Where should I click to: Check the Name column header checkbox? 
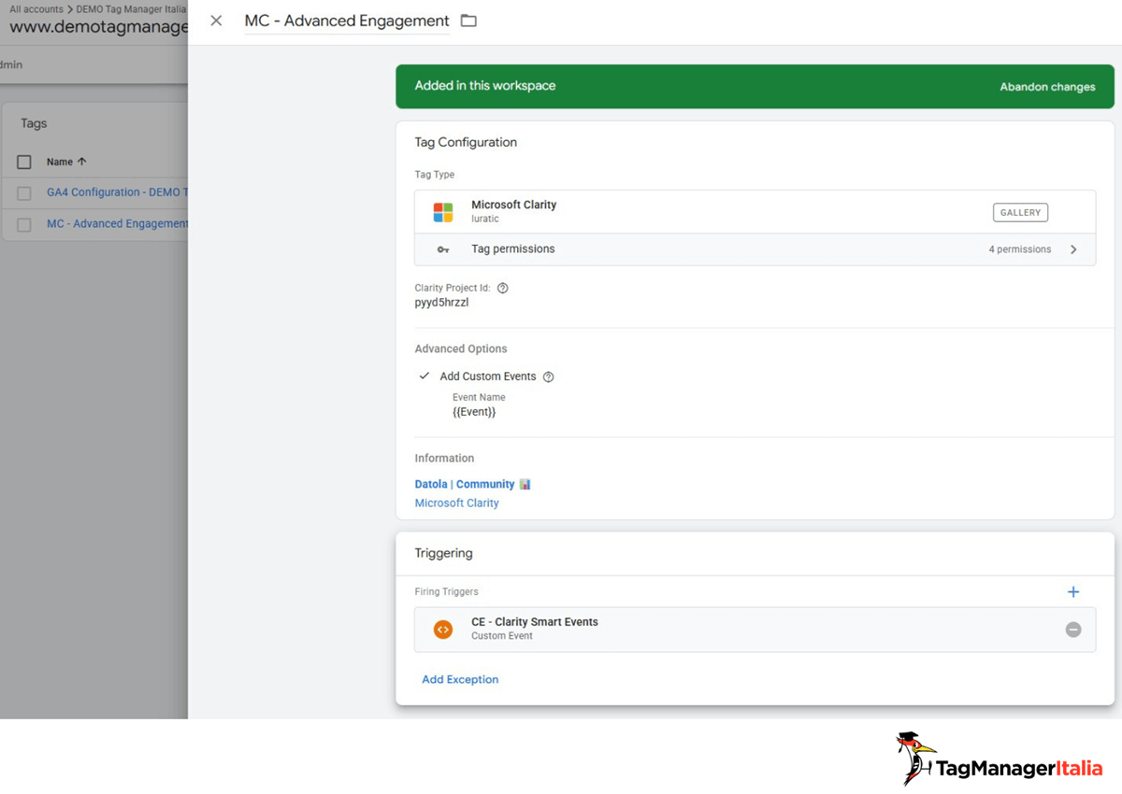coord(23,161)
